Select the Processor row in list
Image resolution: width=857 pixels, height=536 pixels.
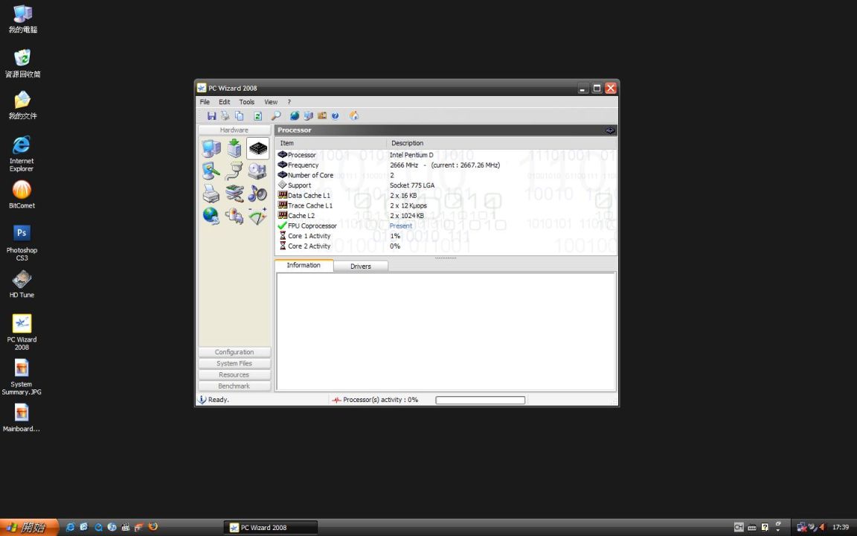pos(446,155)
